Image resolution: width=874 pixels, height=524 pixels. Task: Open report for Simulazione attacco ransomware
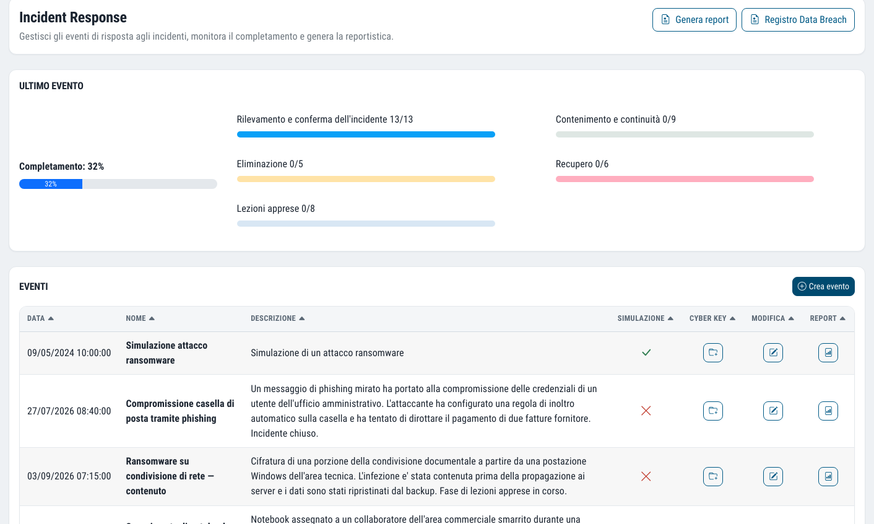click(x=828, y=352)
